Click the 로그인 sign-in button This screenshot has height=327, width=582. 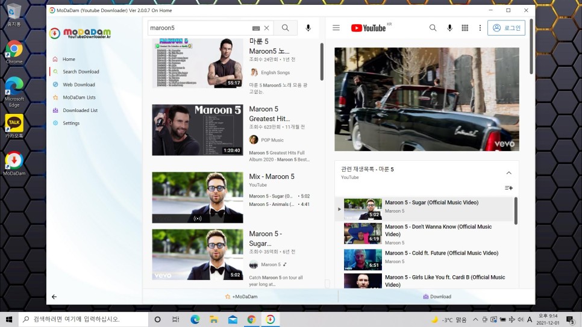click(x=506, y=28)
